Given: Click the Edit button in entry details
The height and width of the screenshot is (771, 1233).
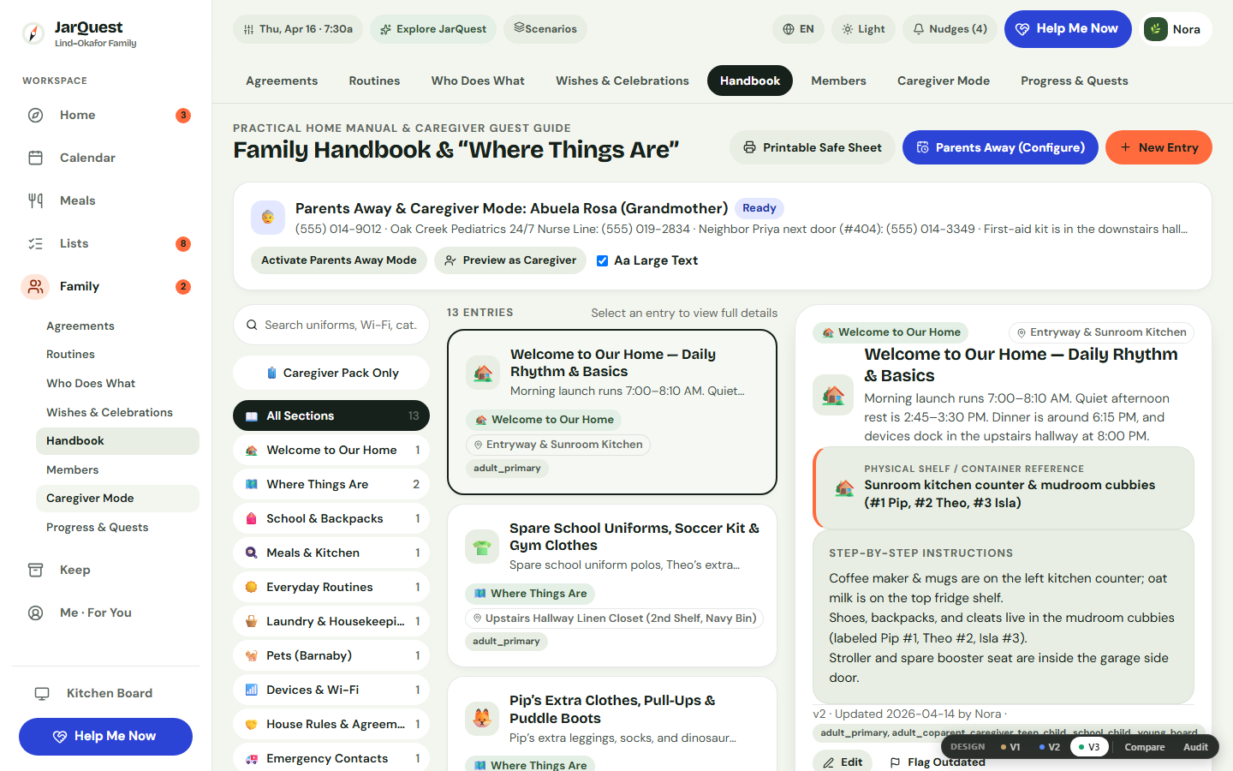Looking at the screenshot, I should tap(843, 762).
